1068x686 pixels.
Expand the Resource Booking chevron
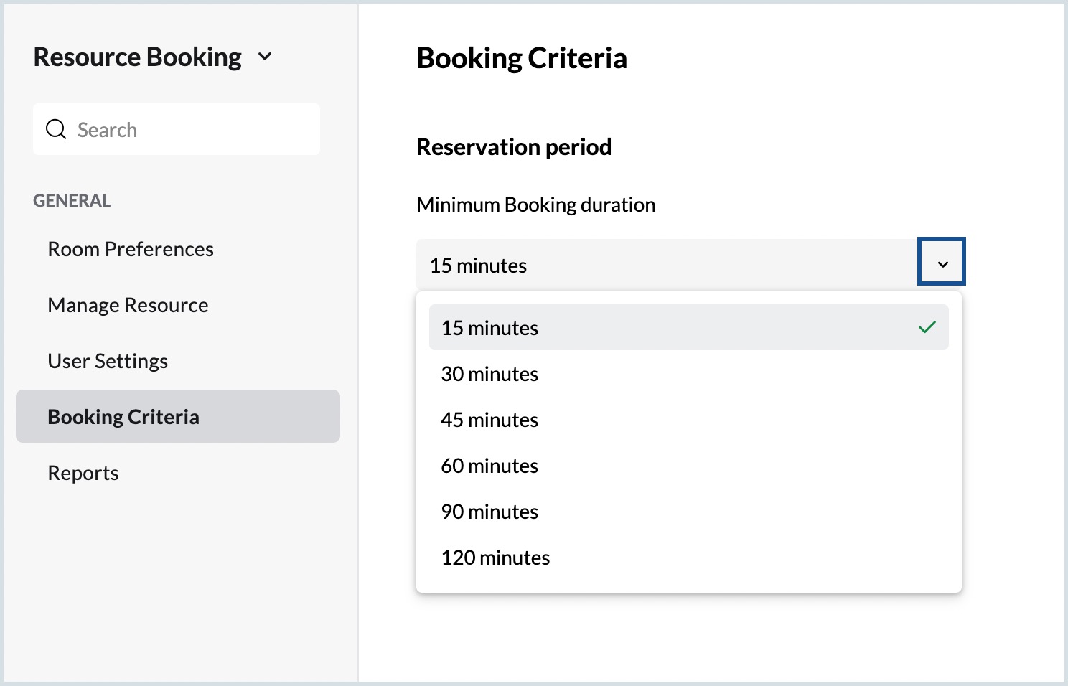pyautogui.click(x=265, y=57)
